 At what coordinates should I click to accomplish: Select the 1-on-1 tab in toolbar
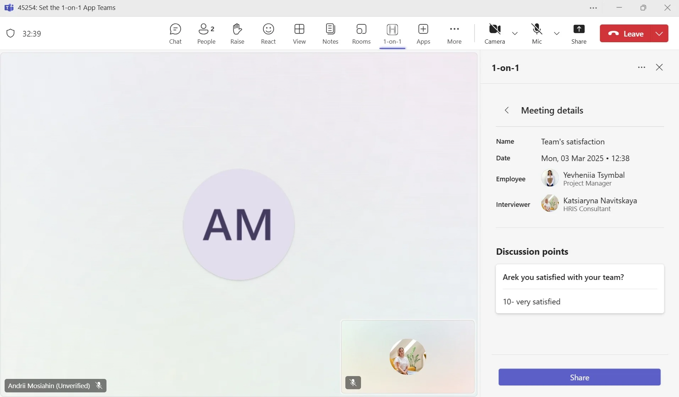[x=392, y=34]
